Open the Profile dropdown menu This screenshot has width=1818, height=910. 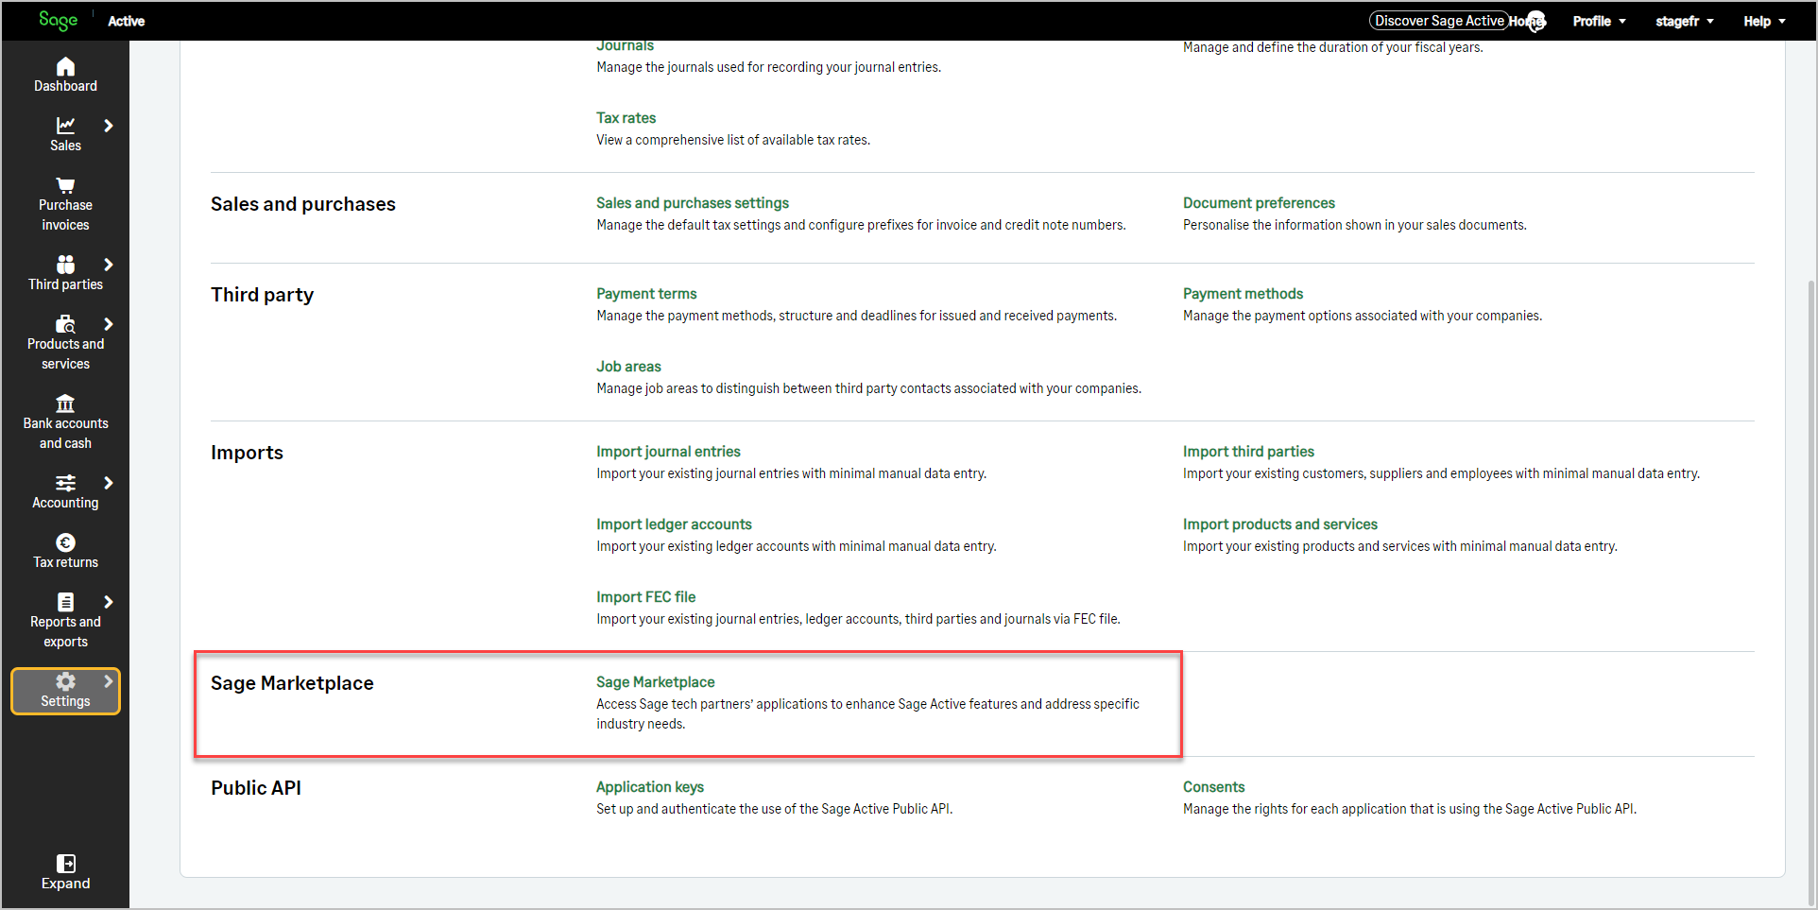point(1599,21)
